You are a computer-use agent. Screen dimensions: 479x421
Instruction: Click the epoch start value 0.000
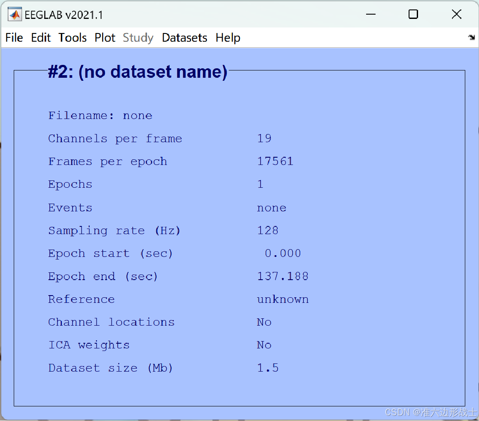click(x=283, y=253)
